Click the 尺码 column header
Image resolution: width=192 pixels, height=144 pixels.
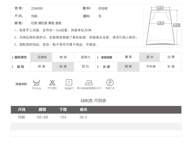pyautogui.click(x=22, y=110)
